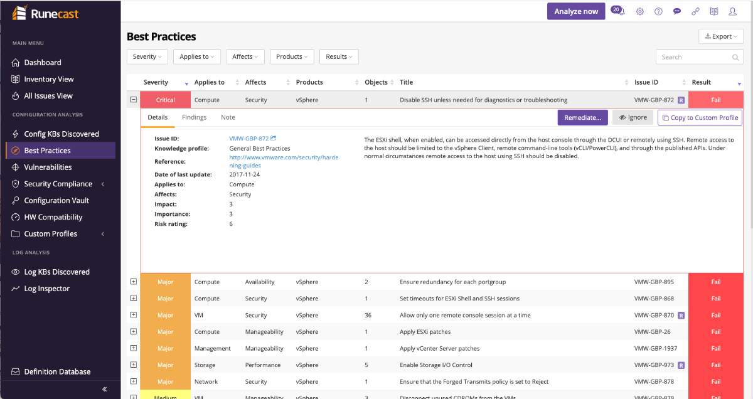Open the Severity filter dropdown
The width and height of the screenshot is (753, 399).
pyautogui.click(x=147, y=56)
